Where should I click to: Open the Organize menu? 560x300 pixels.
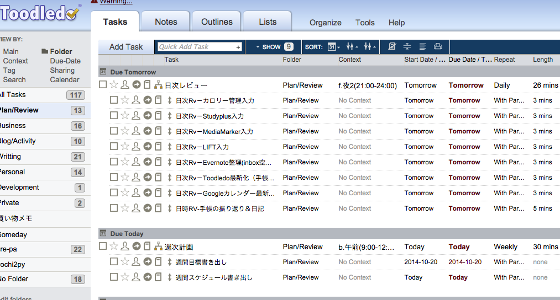(x=326, y=23)
